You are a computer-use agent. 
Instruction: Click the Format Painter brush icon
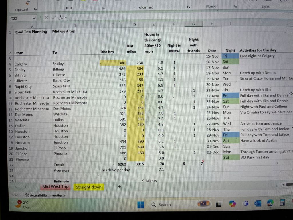pyautogui.click(x=28, y=3)
